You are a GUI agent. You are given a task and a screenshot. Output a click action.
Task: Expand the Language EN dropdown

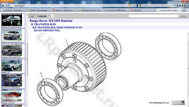pyautogui.click(x=51, y=16)
